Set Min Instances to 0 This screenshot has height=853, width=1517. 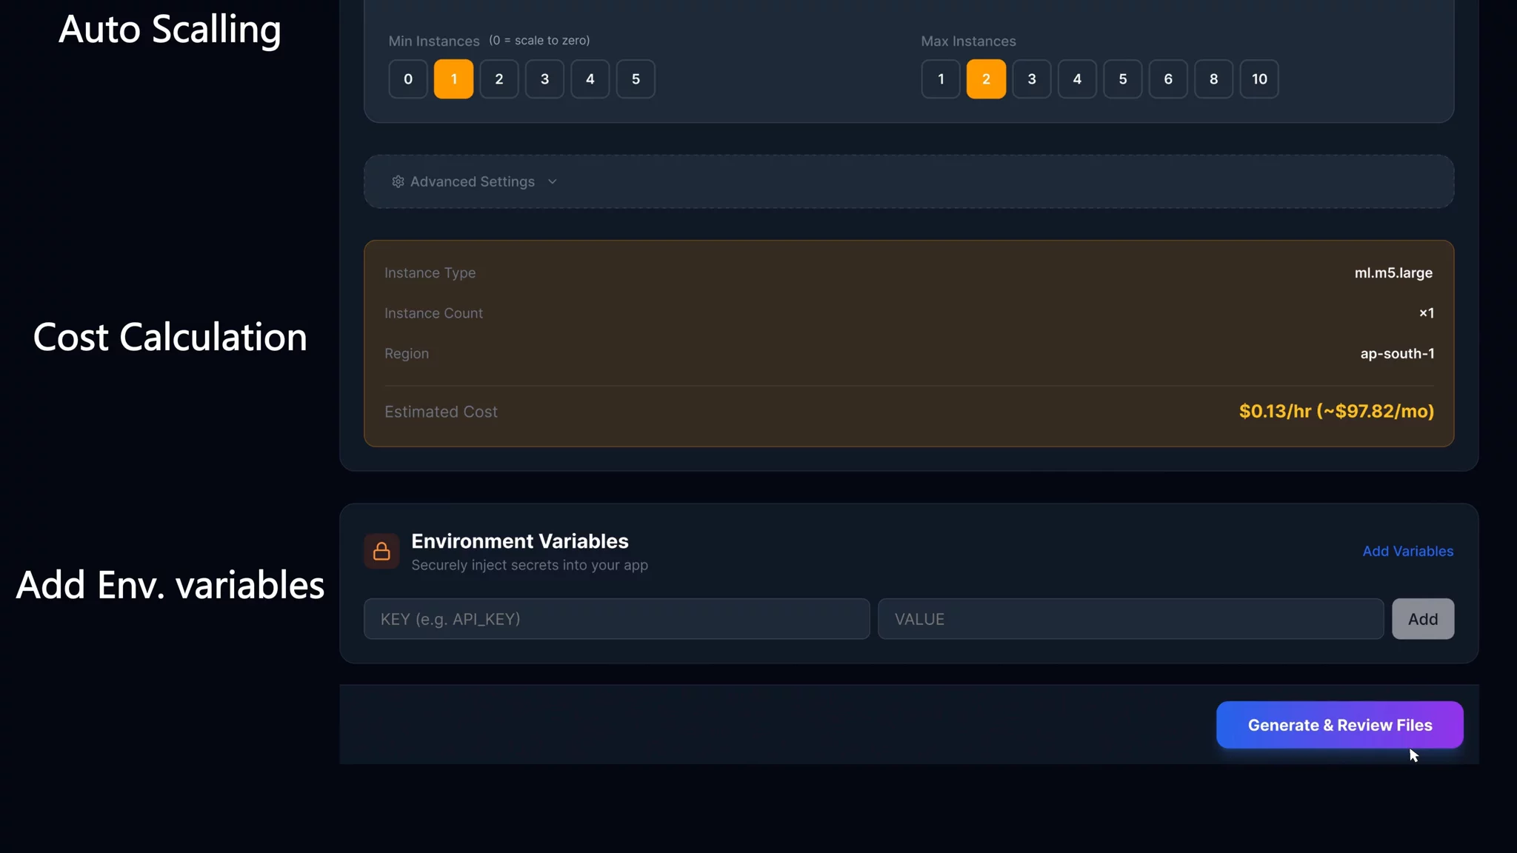407,78
